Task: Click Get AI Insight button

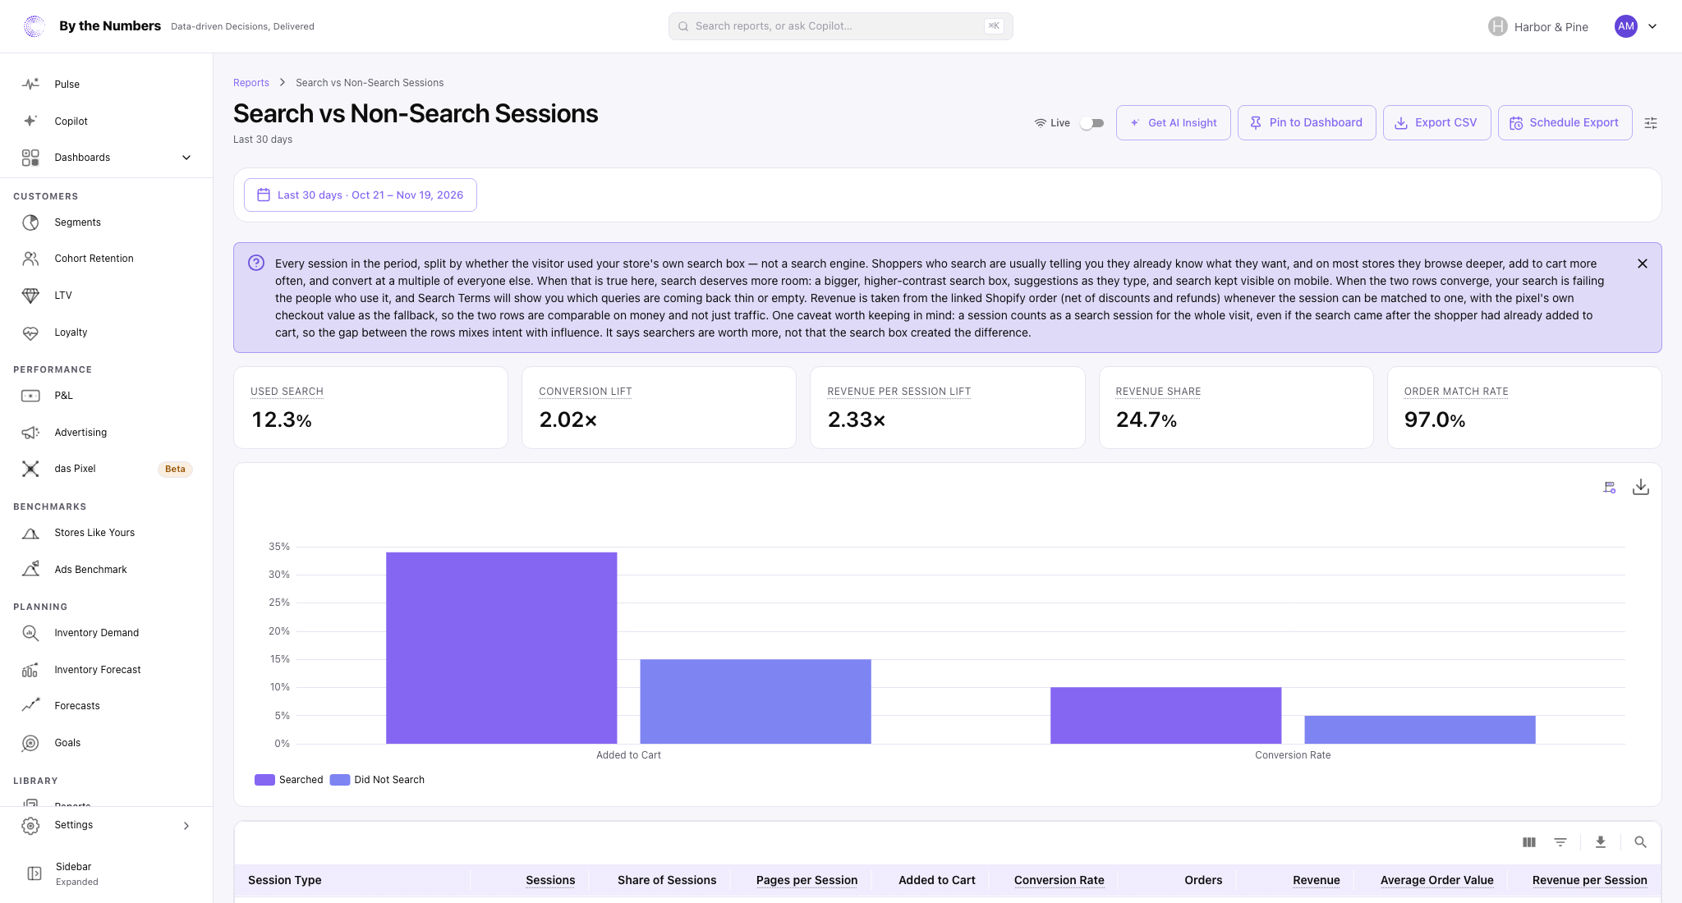Action: (1174, 123)
